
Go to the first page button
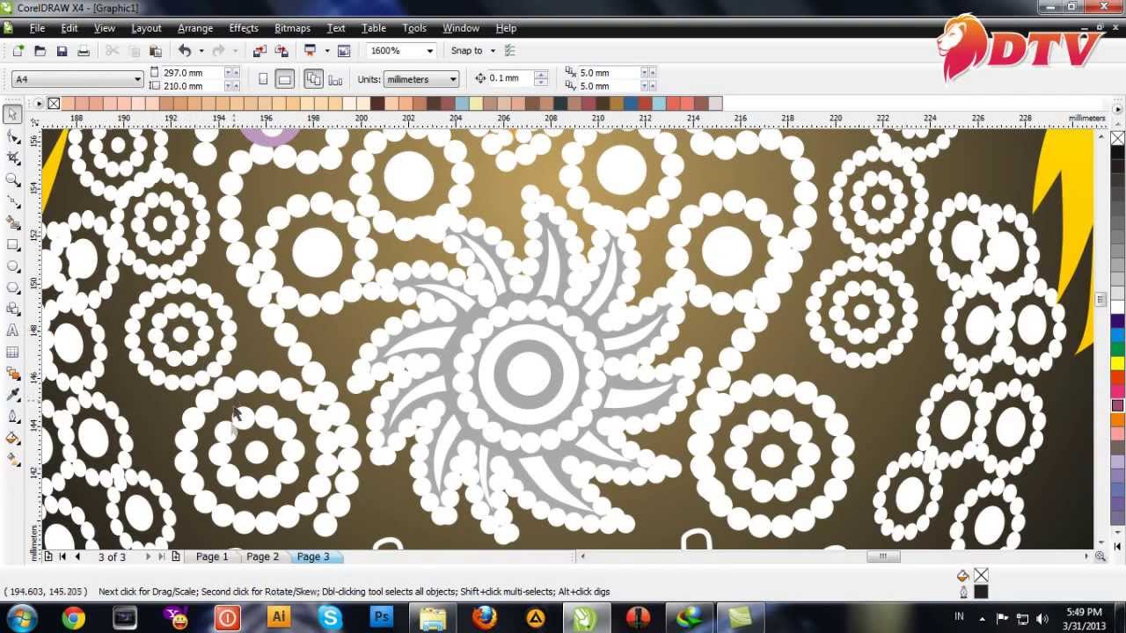[x=62, y=557]
